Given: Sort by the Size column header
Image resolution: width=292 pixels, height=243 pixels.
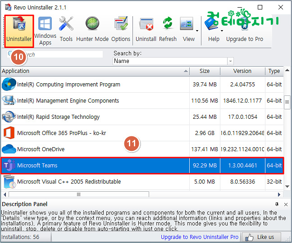Looking at the screenshot, I should 205,71.
